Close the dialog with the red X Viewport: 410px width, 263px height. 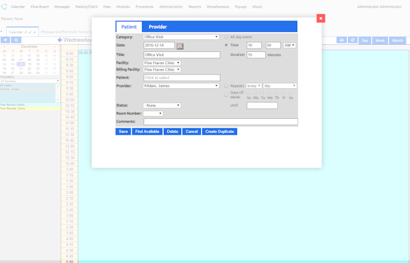point(320,18)
